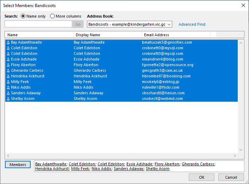Viewport: 249px width, 184px height.
Task: Click the contact icon beside Milly Feek
Action: click(x=8, y=82)
